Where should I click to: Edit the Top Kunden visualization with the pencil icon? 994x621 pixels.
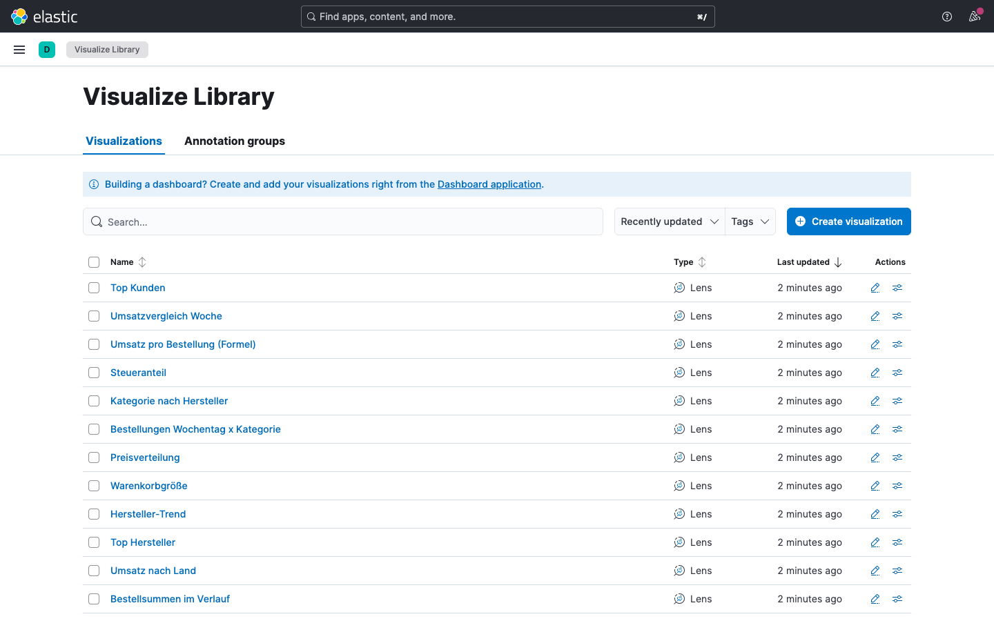pyautogui.click(x=875, y=288)
